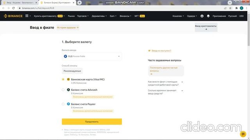Expand the Trade menu
This screenshot has width=250, height=140.
point(83,16)
